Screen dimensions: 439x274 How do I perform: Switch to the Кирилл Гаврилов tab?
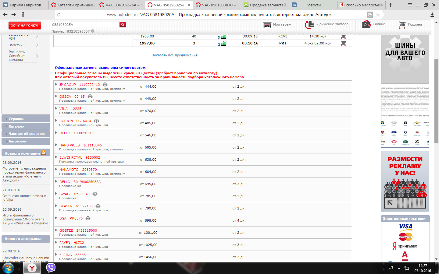tap(24, 5)
